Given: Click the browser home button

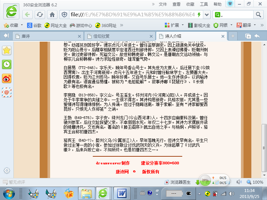Looking at the screenshot, I should pos(52,15).
